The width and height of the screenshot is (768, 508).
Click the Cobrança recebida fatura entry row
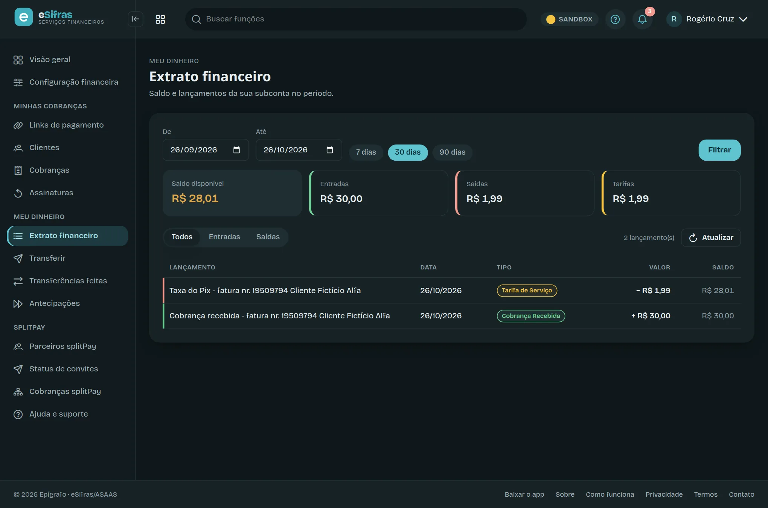452,316
